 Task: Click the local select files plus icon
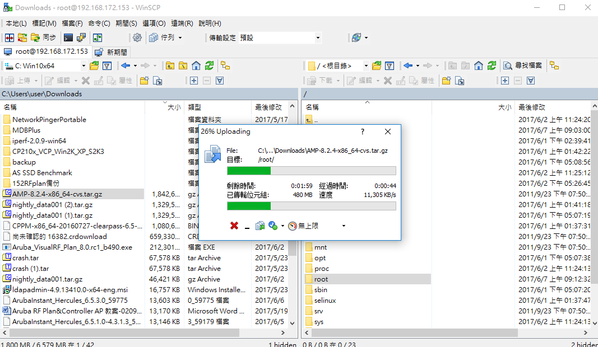pyautogui.click(x=194, y=81)
